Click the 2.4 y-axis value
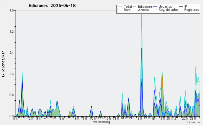203x125 pixels. click(x=12, y=53)
